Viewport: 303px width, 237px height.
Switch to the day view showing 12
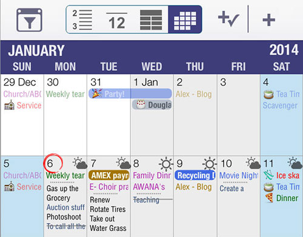click(117, 21)
